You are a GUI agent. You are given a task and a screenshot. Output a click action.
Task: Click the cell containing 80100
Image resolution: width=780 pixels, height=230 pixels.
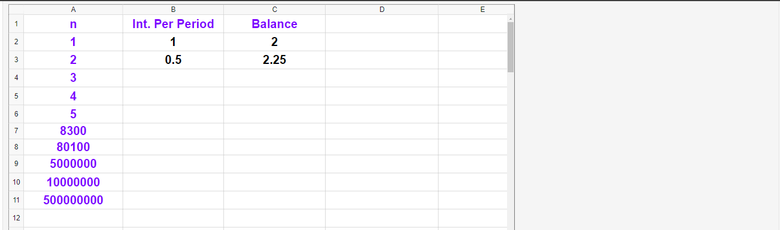tap(73, 146)
